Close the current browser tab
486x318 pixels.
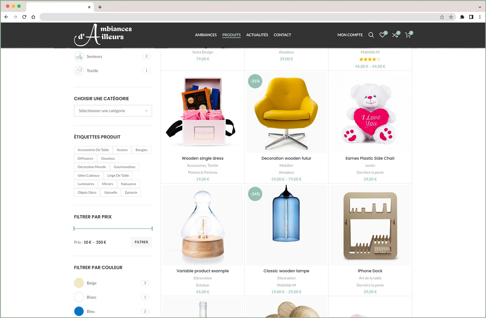pyautogui.click(x=89, y=7)
